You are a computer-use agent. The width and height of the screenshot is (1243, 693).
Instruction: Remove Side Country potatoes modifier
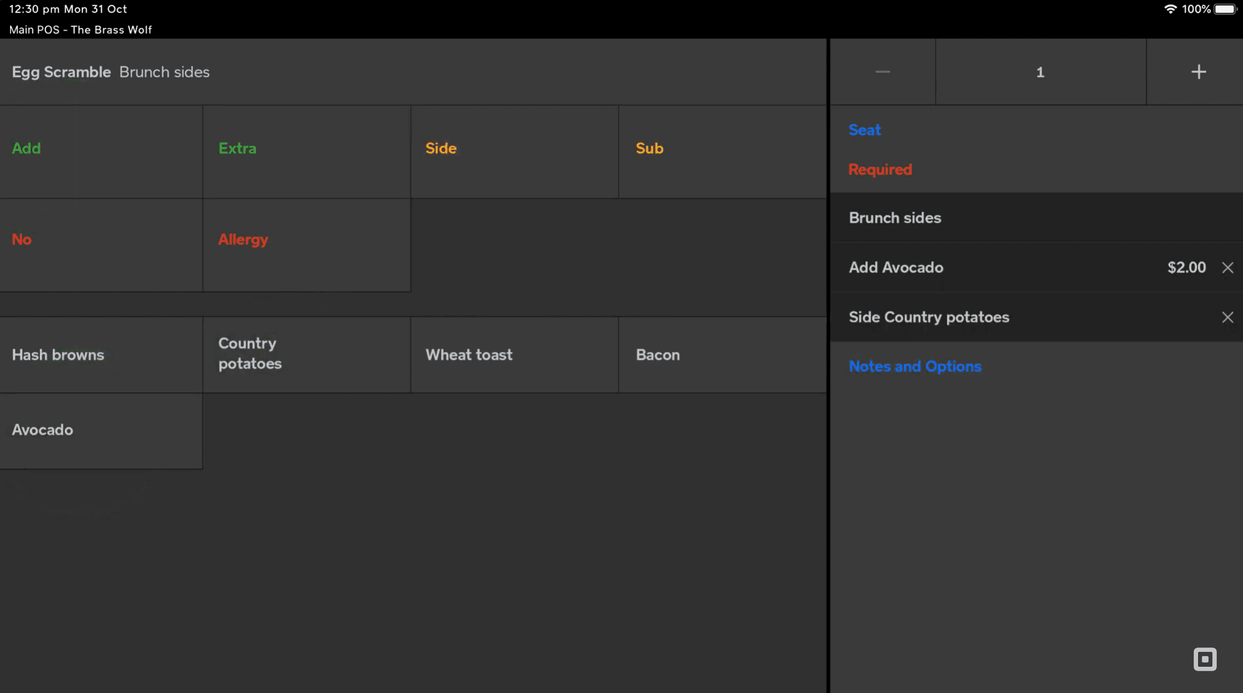tap(1227, 317)
